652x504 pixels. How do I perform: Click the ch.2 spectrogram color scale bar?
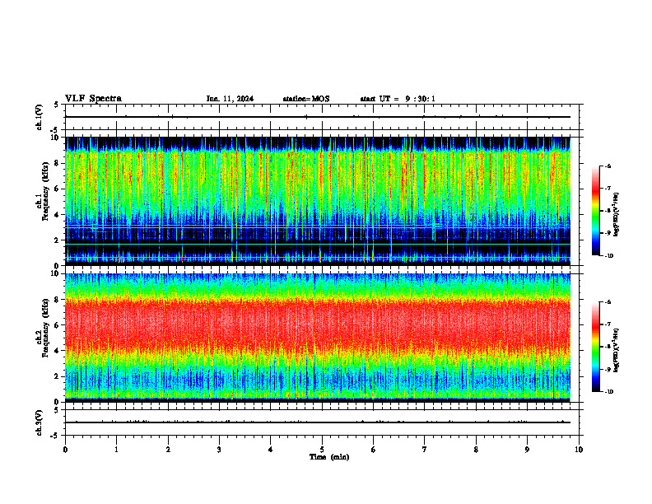pos(596,347)
